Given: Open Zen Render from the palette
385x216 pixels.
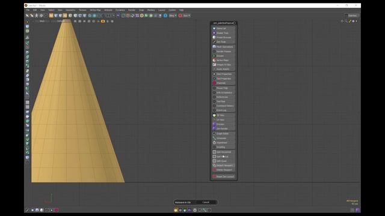Looking at the screenshot, I should [223, 128].
